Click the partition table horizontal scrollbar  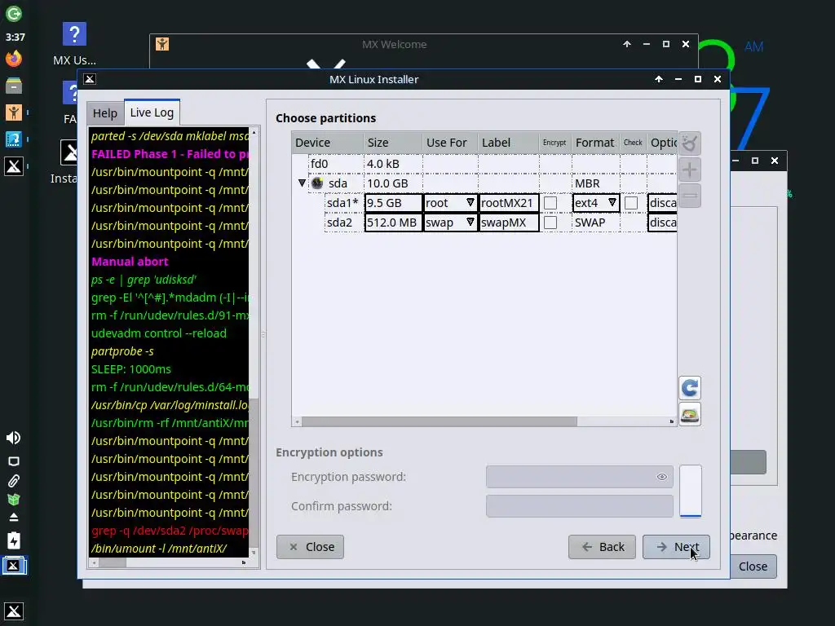(x=440, y=421)
